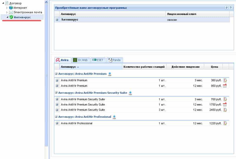
Task: Open the Dr.Web tab
Action: tap(81, 60)
